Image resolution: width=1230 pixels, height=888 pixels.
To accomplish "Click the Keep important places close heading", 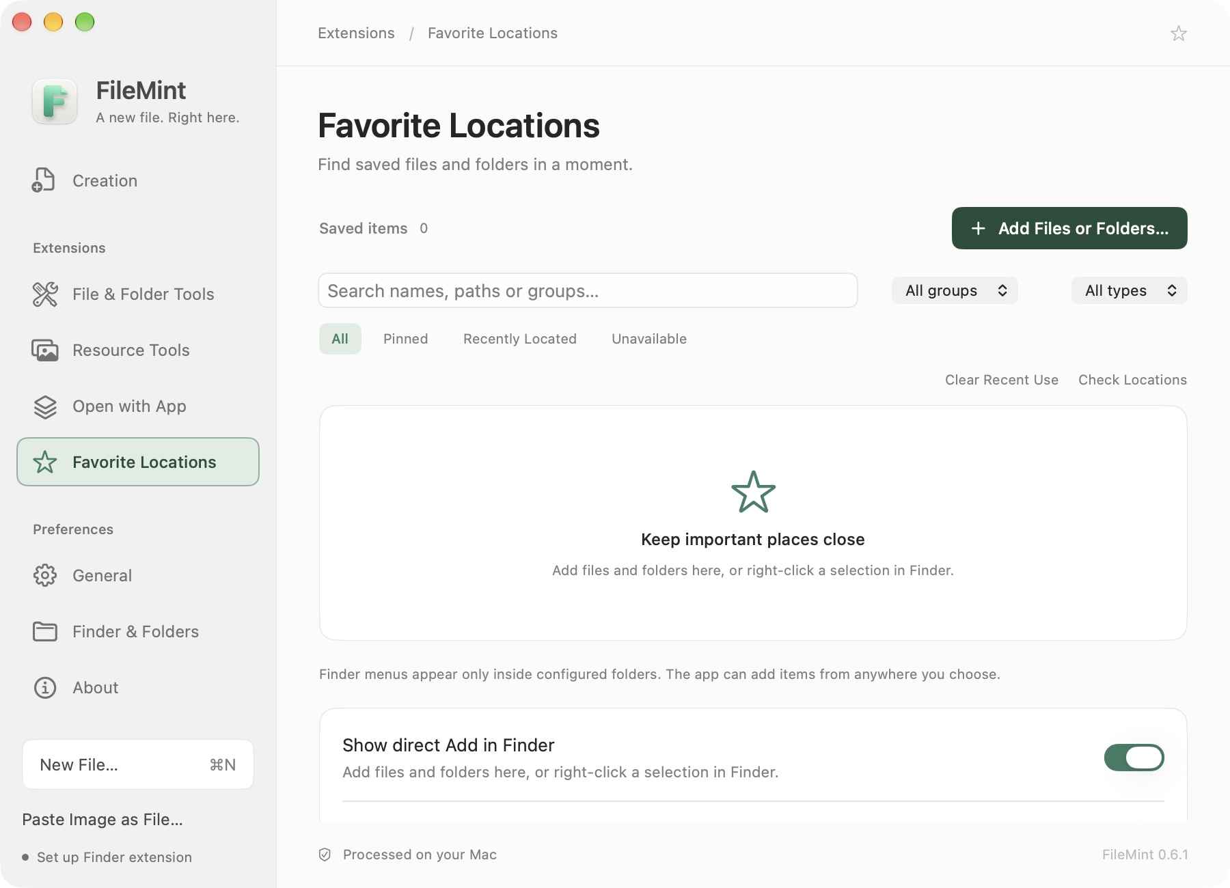I will point(753,540).
